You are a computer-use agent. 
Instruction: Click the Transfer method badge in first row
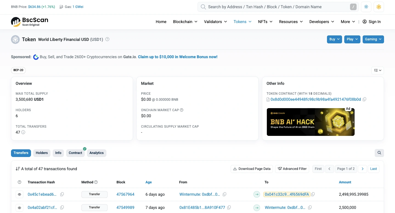(x=94, y=194)
